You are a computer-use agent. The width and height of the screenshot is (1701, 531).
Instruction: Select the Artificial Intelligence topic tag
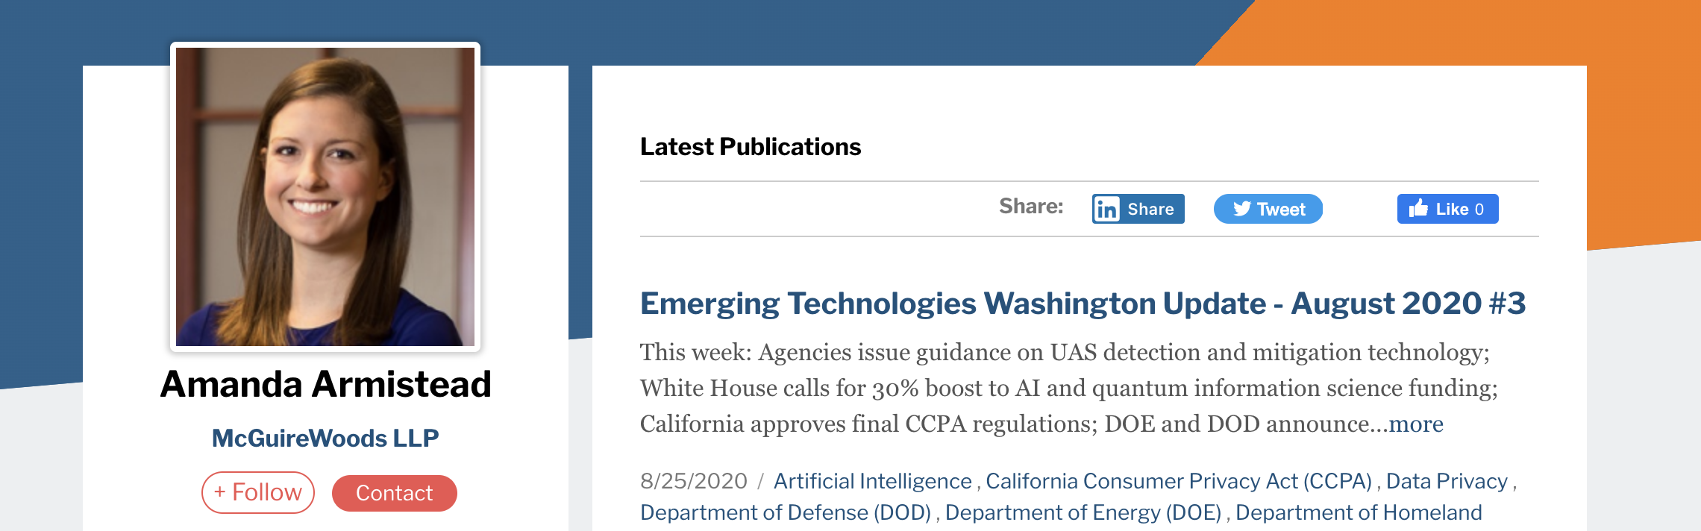coord(872,481)
